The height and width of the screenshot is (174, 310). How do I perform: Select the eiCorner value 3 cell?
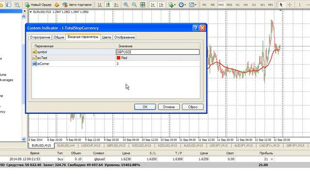tap(157, 64)
